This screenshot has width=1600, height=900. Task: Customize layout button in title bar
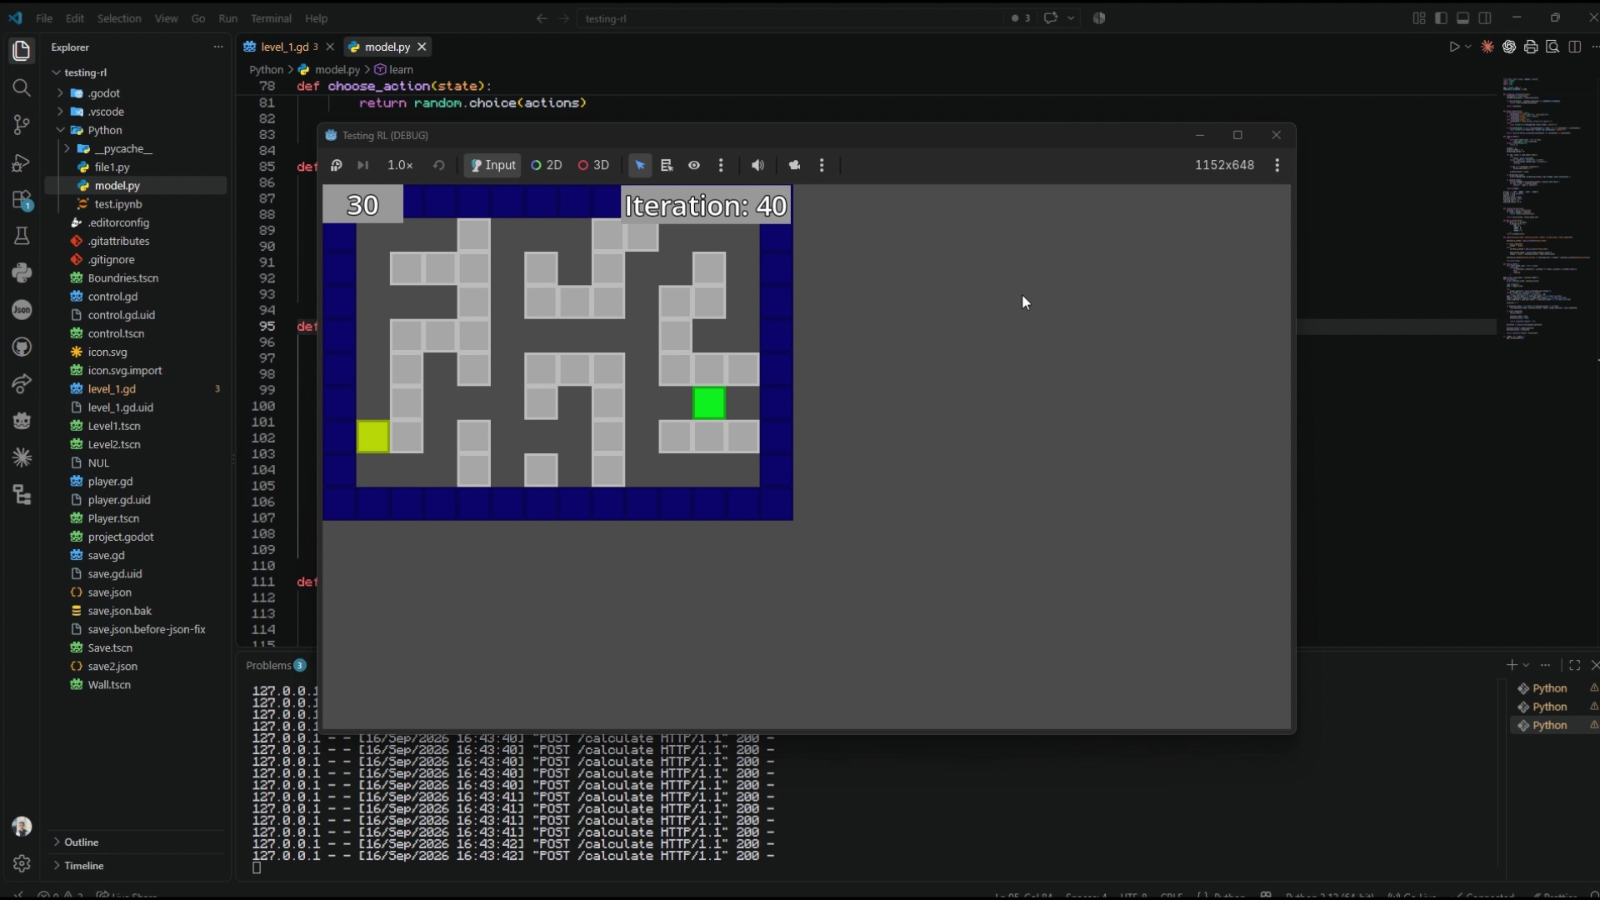coord(1419,18)
